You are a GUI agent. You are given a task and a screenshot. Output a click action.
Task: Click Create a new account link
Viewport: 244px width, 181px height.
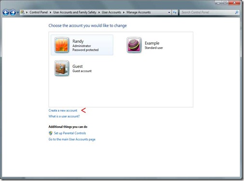63,110
